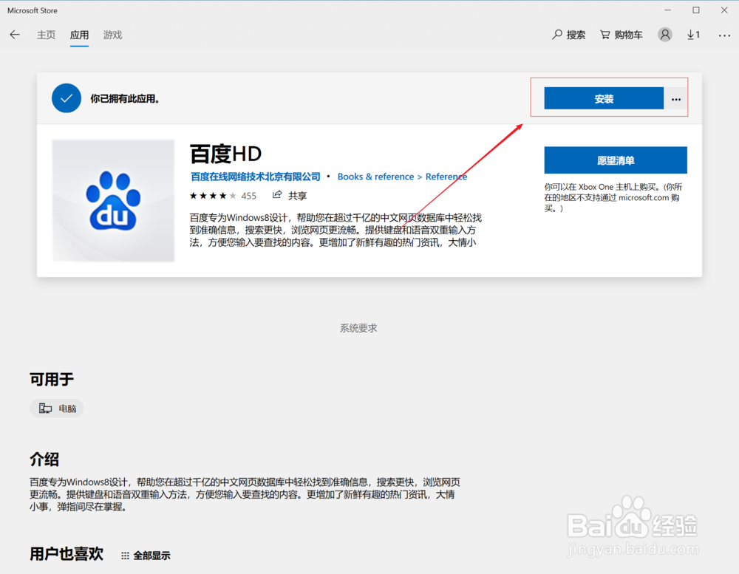Viewport: 739px width, 574px height.
Task: Open the 百度HD app logo thumbnail
Action: pos(113,200)
